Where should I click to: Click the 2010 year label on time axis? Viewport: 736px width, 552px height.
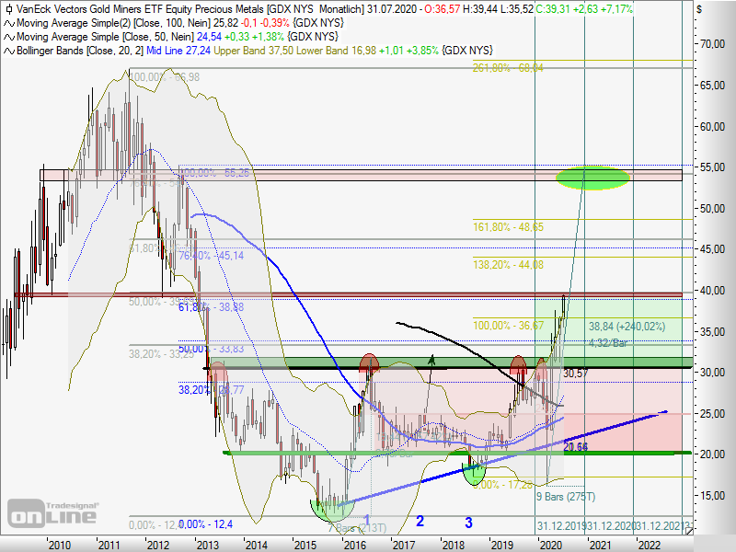(x=60, y=545)
